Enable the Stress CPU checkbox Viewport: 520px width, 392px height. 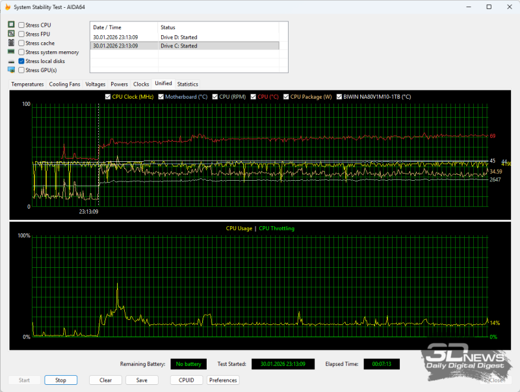22,25
